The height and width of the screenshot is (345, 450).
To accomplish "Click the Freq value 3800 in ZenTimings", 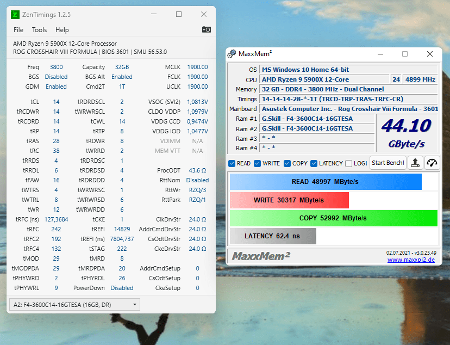I will click(57, 67).
